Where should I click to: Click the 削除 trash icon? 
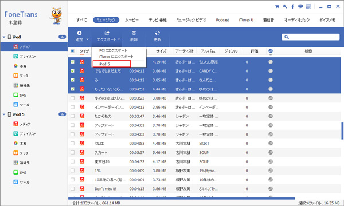pyautogui.click(x=134, y=33)
